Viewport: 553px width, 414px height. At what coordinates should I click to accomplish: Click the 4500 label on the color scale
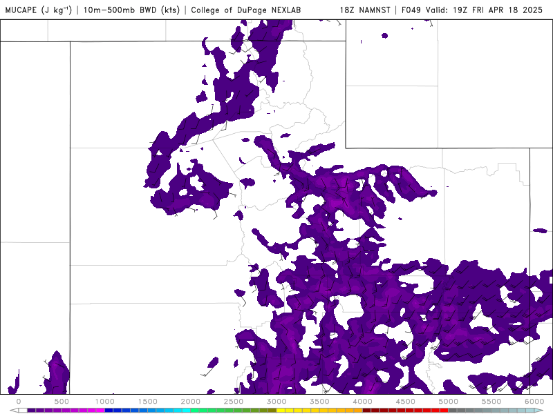coord(405,402)
